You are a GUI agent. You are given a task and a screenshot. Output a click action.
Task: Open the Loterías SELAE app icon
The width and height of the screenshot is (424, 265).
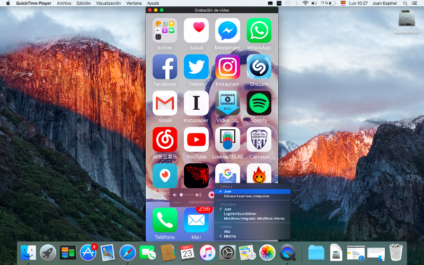(x=227, y=139)
